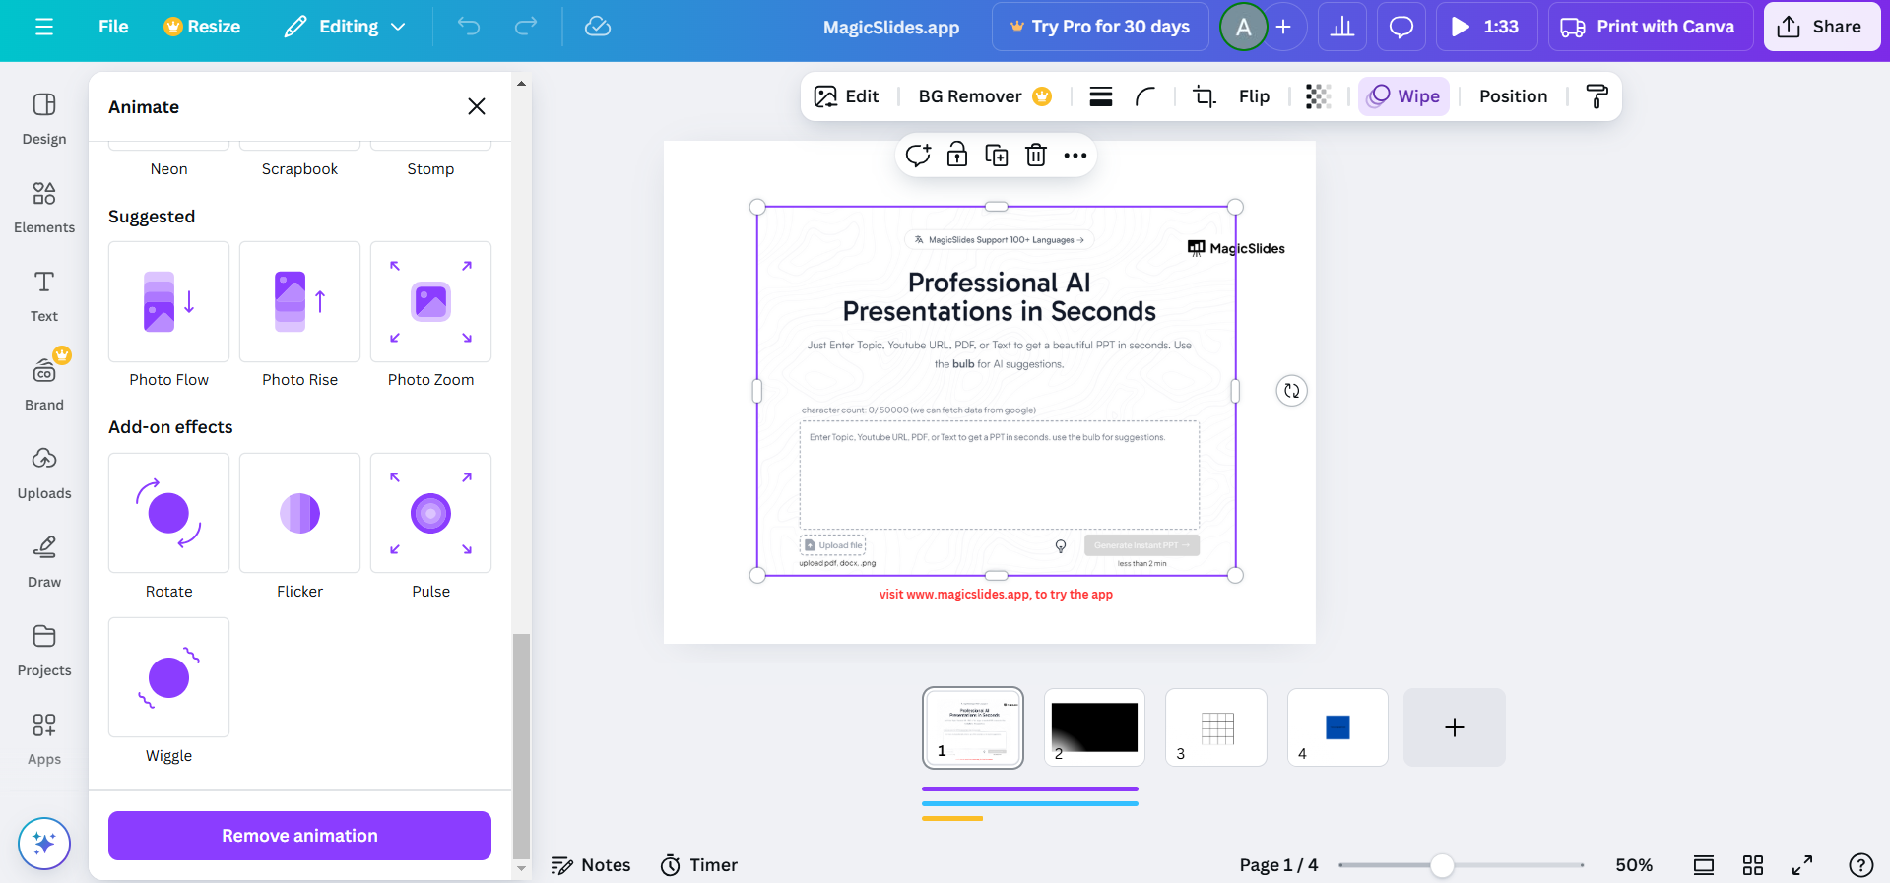Click Remove animation button

pyautogui.click(x=299, y=836)
